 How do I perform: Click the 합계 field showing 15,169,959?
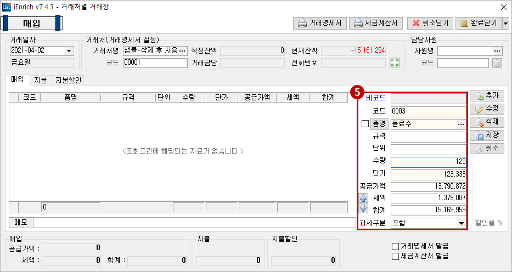pyautogui.click(x=429, y=210)
